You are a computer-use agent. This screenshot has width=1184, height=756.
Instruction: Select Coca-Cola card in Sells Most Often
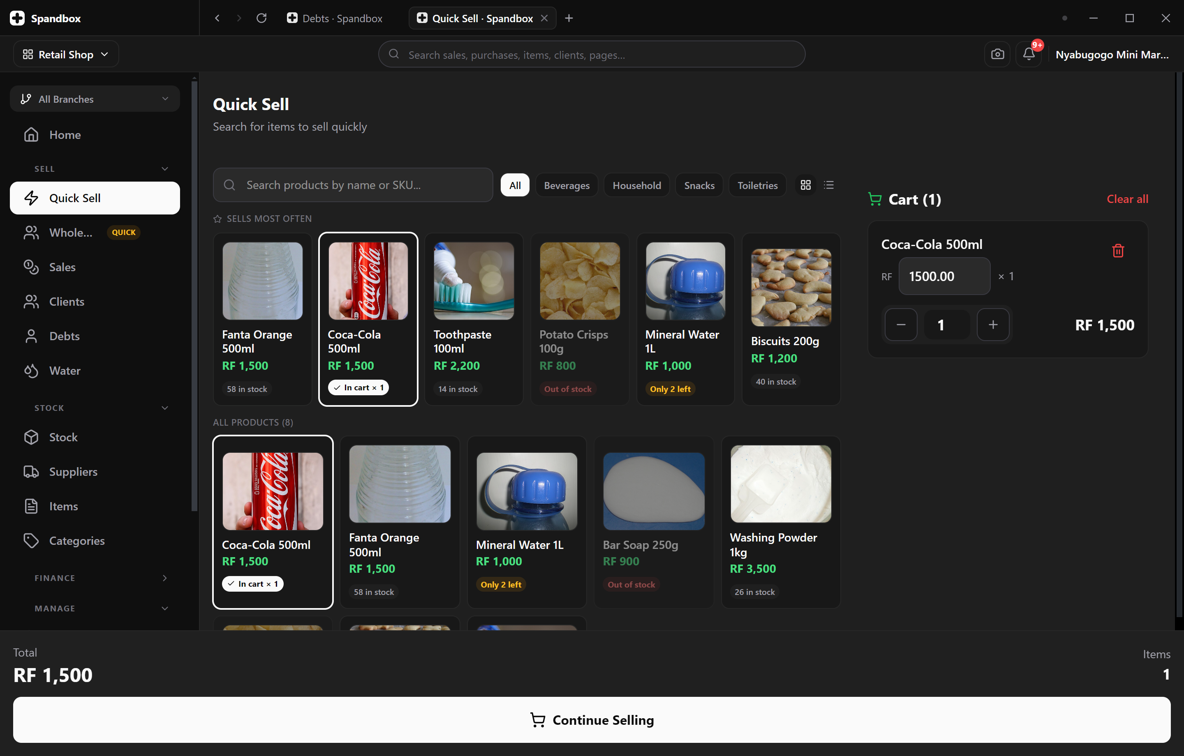pyautogui.click(x=368, y=320)
